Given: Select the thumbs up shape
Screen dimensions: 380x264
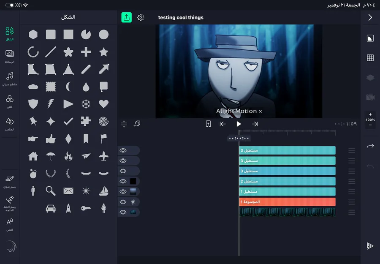Looking at the screenshot, I should click(x=51, y=139).
